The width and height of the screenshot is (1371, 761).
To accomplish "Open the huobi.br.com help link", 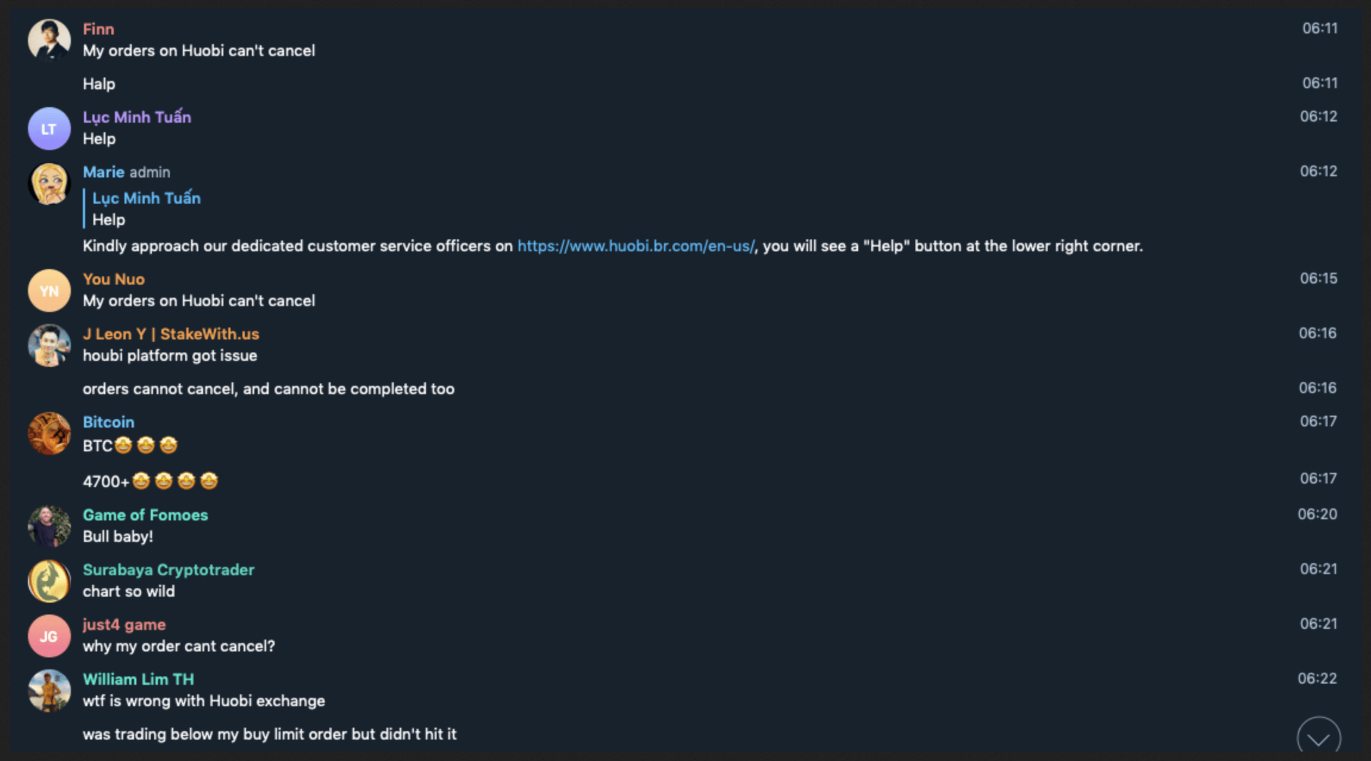I will tap(635, 246).
